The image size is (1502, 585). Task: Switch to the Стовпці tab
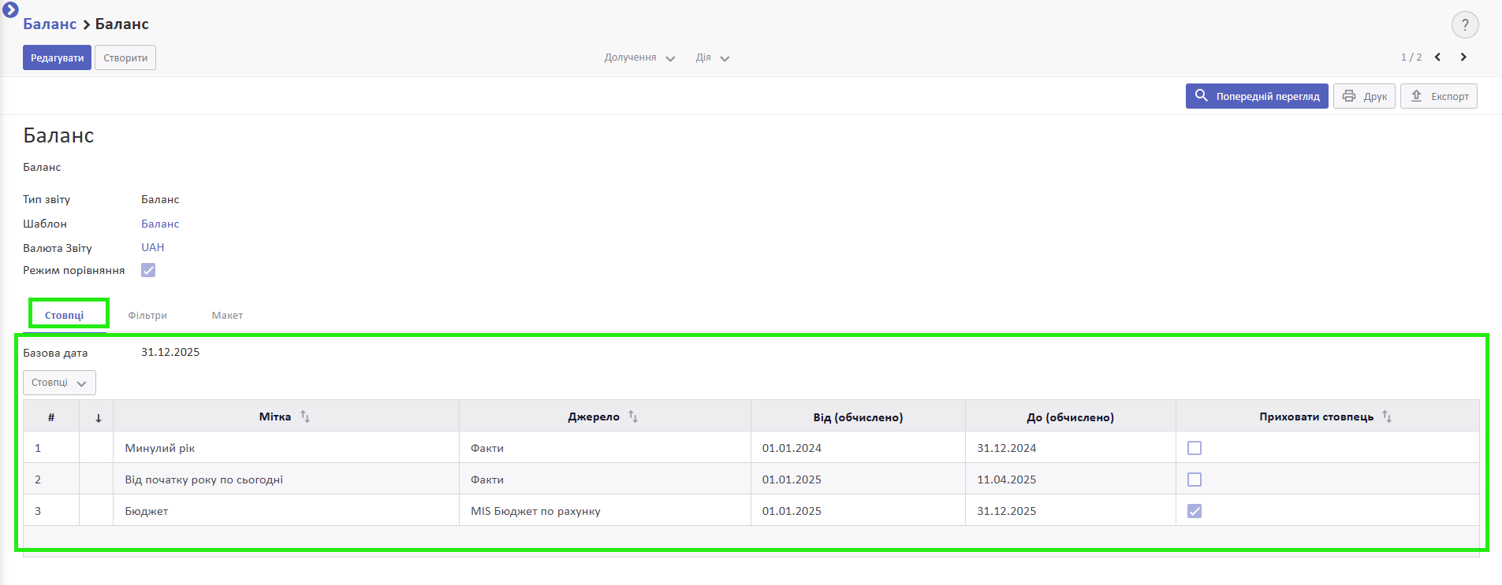tap(64, 315)
